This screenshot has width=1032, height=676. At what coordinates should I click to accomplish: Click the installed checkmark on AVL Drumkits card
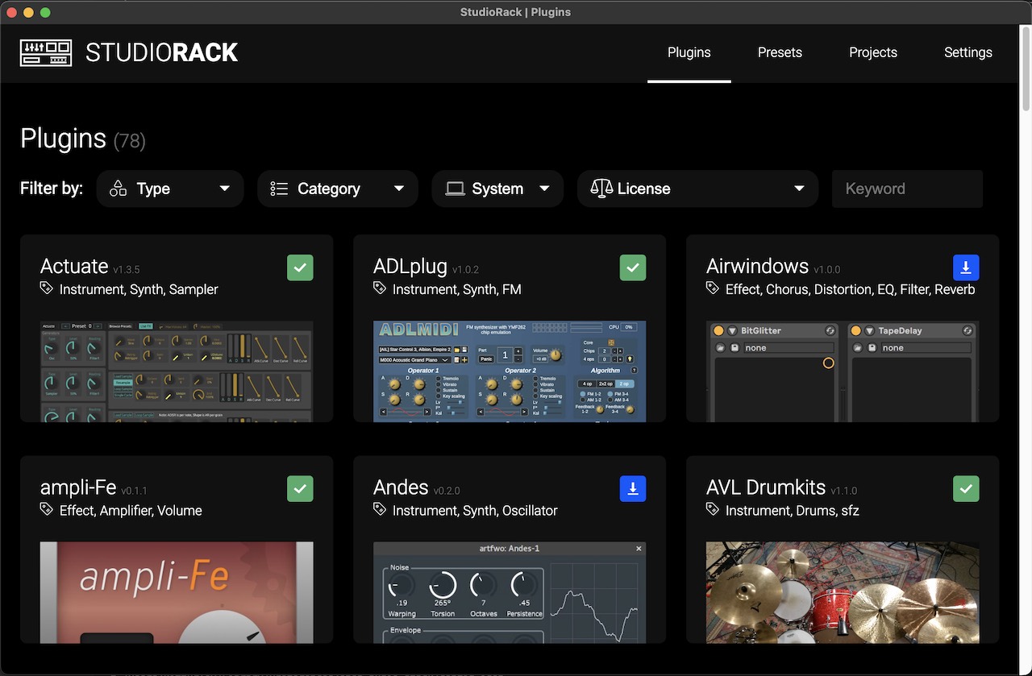pyautogui.click(x=966, y=489)
